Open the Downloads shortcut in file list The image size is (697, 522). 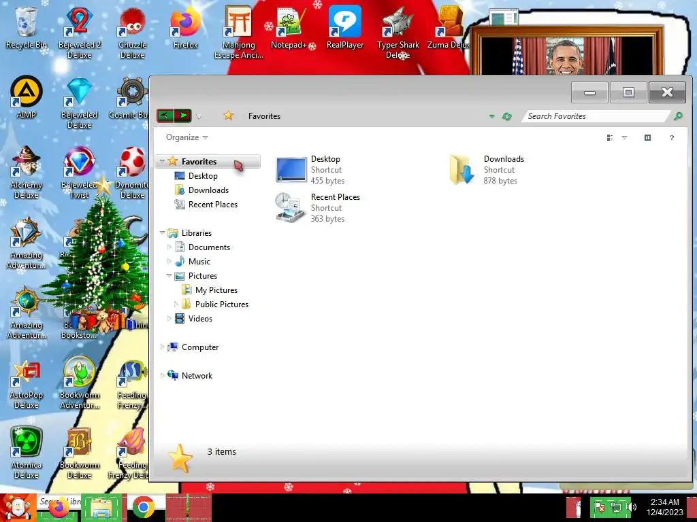coord(486,169)
